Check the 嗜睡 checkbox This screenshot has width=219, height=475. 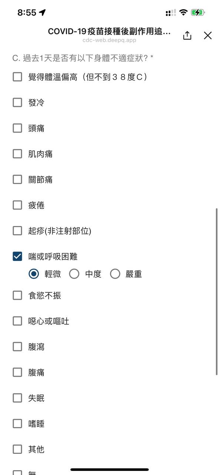click(17, 423)
